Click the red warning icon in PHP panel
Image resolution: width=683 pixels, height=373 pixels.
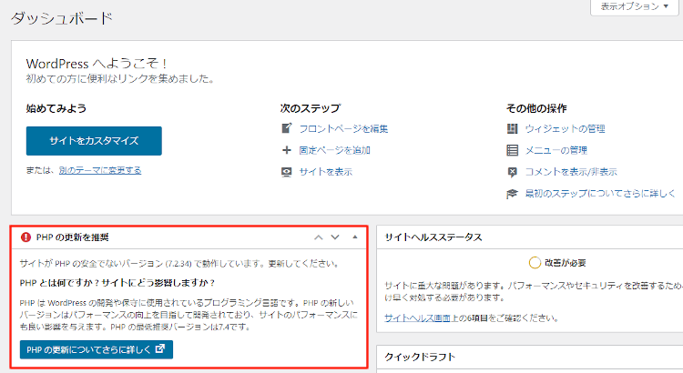pos(25,237)
